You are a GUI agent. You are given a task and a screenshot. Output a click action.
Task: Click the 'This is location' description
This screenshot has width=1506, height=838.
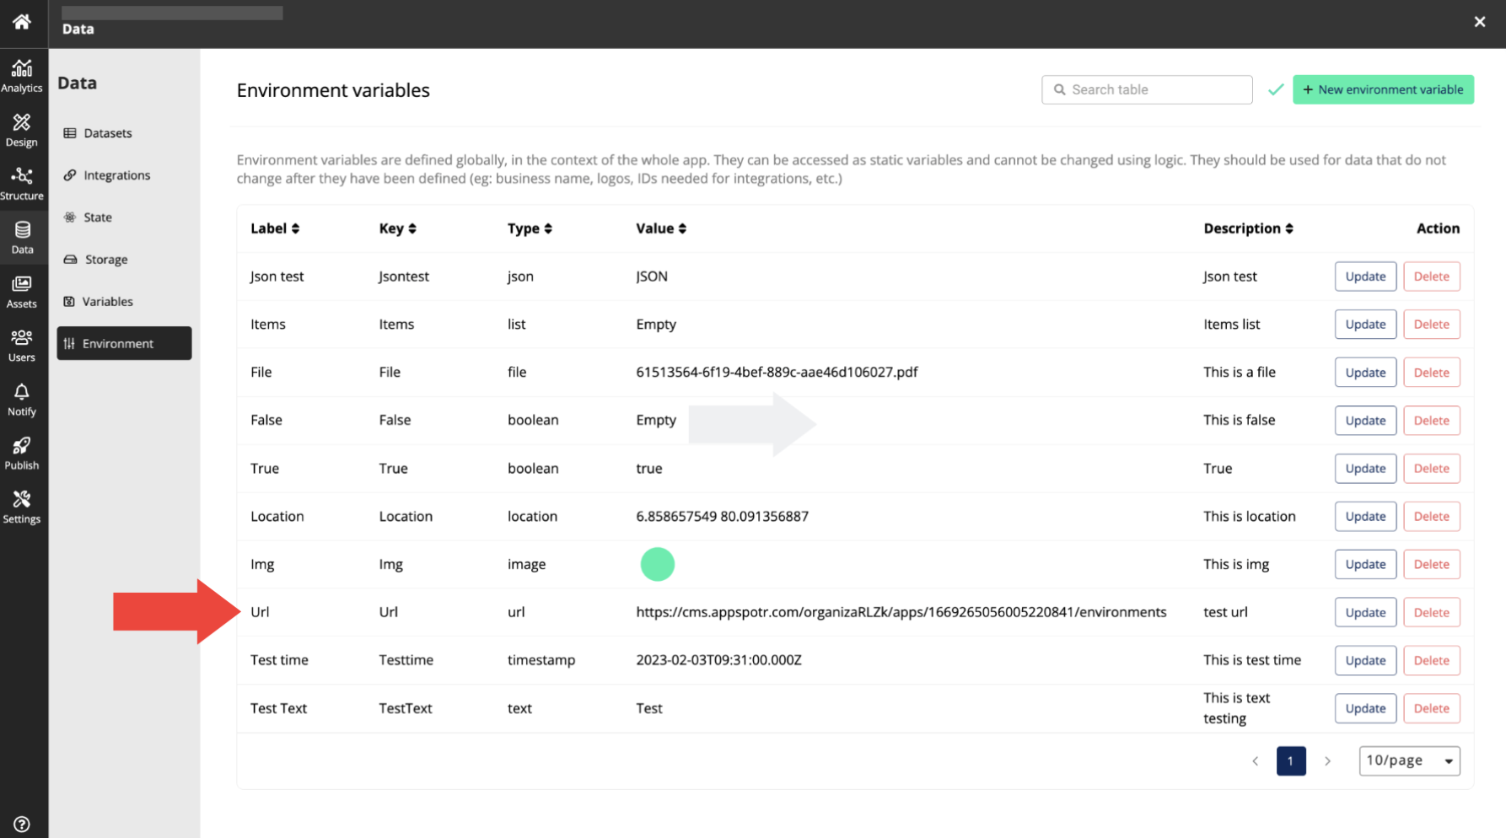click(1249, 516)
